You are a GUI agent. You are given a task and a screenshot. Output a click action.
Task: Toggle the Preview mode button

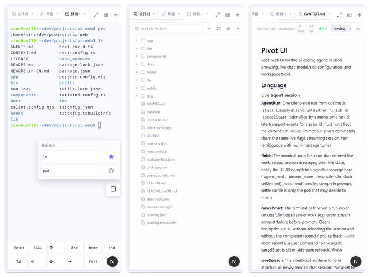coord(339,29)
